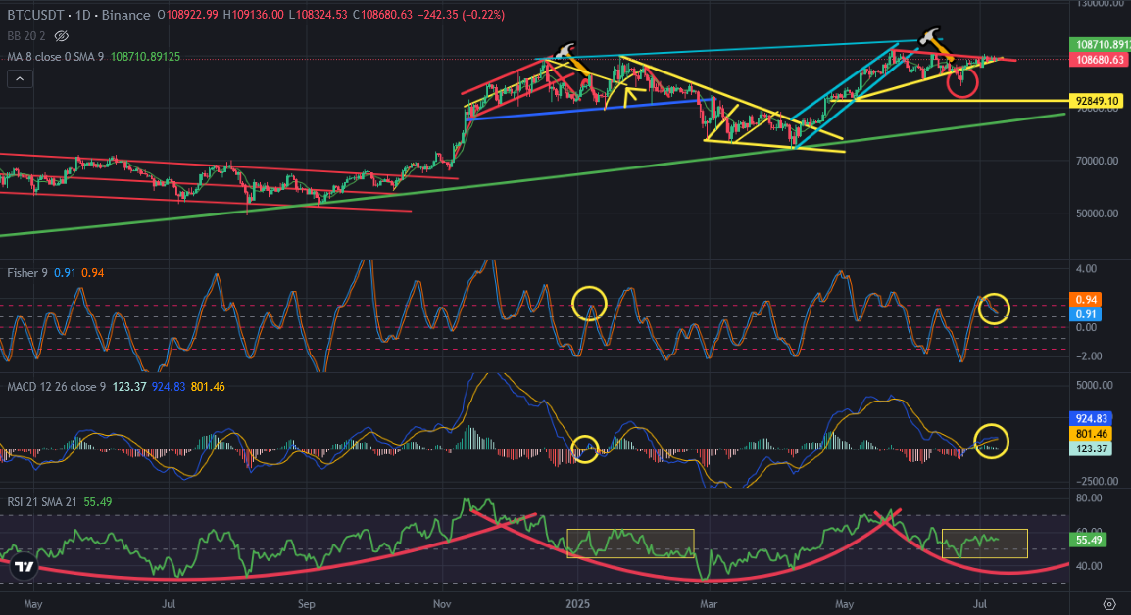Open chart settings gear icon
Screen dimensions: 1131x615
coord(1109,603)
